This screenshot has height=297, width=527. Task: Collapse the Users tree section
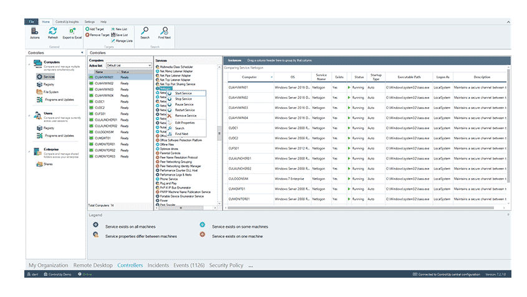tap(29, 116)
